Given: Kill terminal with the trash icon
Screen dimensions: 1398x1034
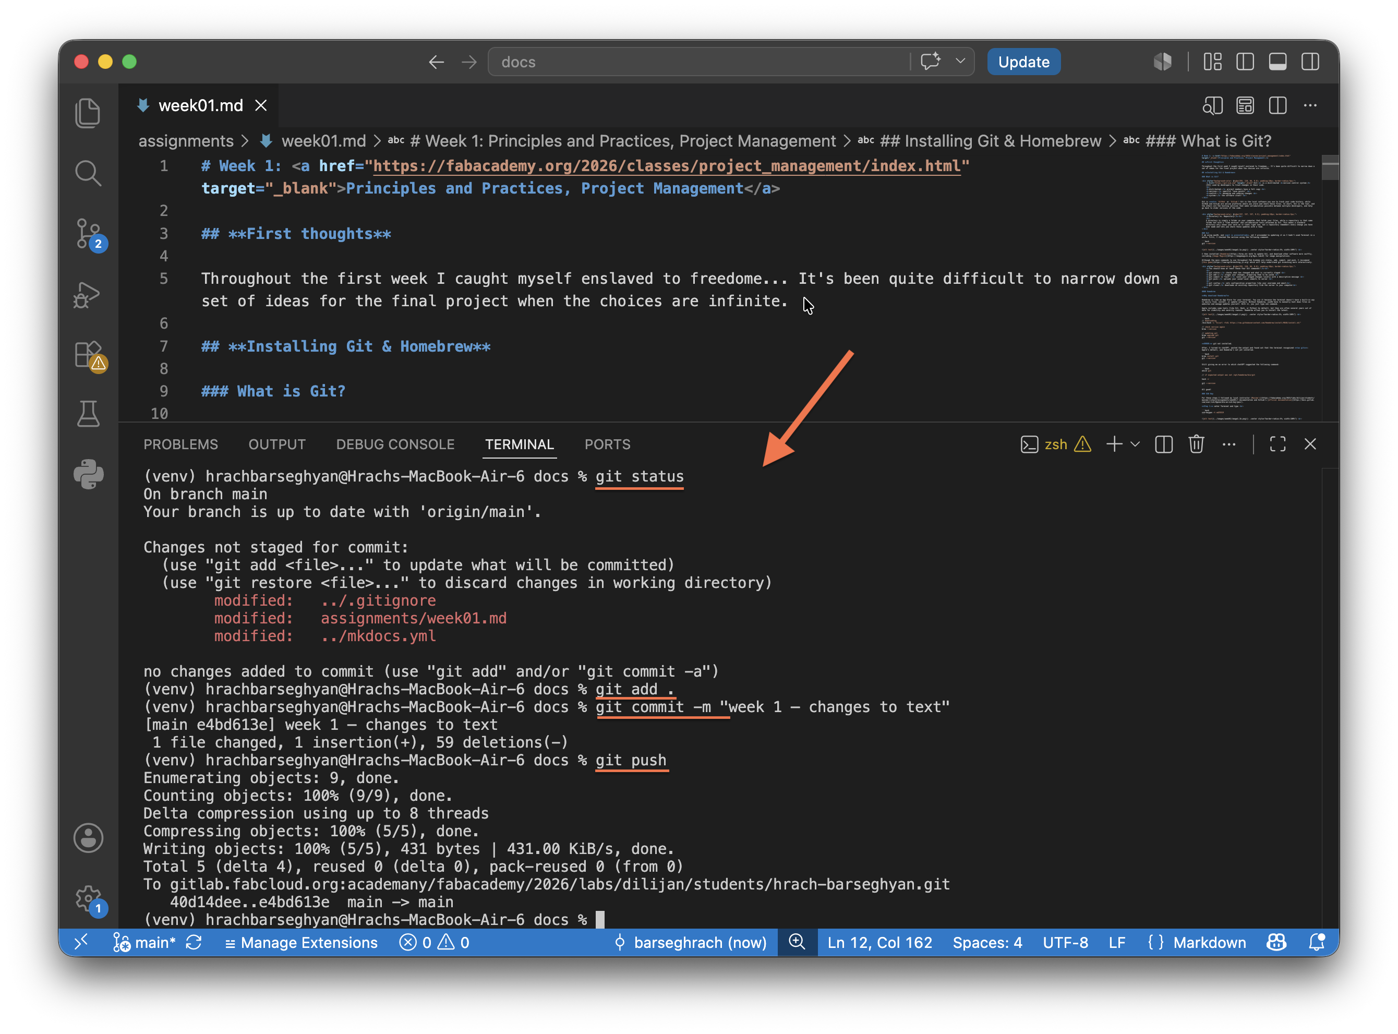Looking at the screenshot, I should [x=1196, y=444].
